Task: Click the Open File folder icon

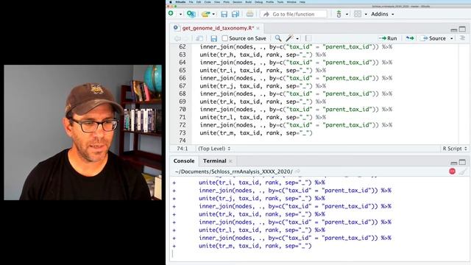Action: (206, 14)
